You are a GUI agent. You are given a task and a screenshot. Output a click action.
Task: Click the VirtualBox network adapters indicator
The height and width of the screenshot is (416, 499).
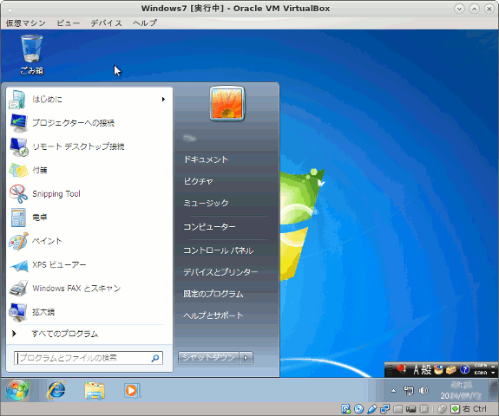(x=384, y=409)
